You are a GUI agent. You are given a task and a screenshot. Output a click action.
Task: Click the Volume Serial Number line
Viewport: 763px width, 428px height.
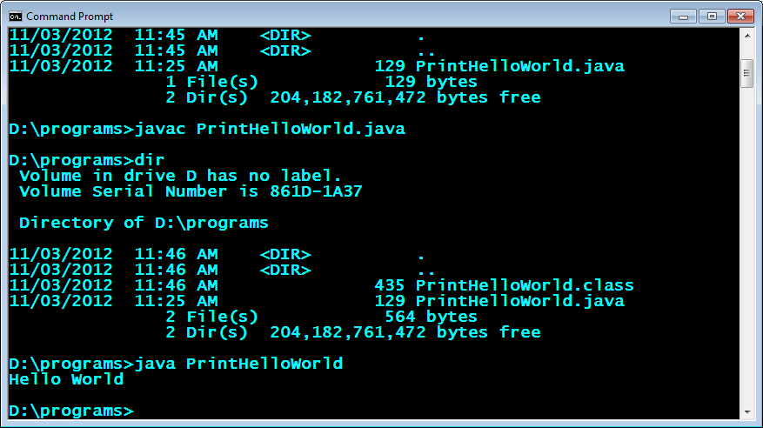coord(191,191)
